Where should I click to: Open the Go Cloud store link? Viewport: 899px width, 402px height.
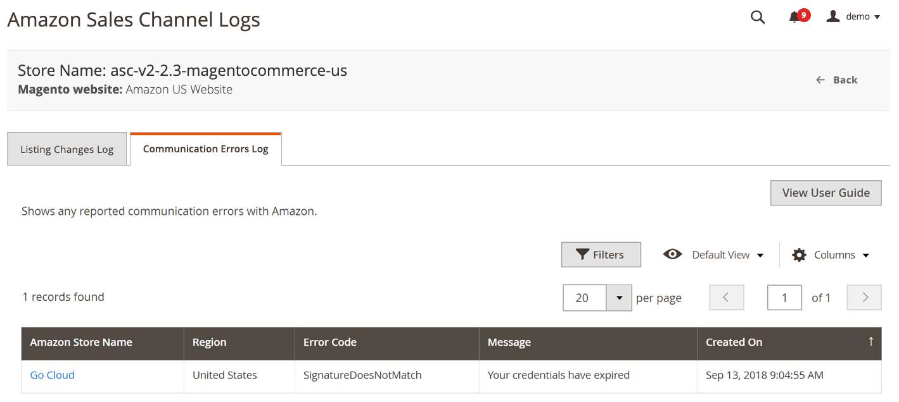(x=53, y=375)
